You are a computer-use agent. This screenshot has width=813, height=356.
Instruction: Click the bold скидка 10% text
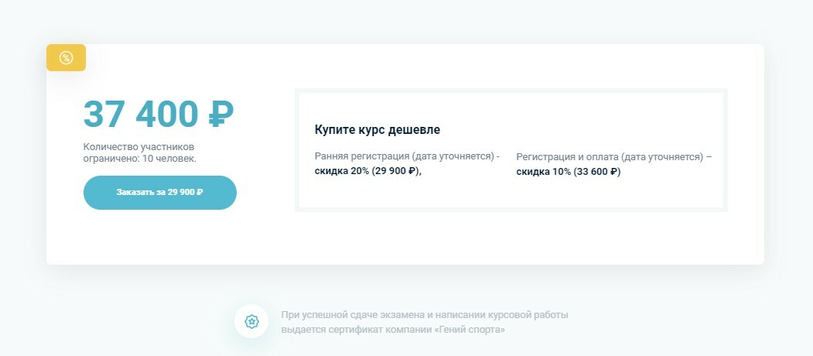tap(543, 172)
